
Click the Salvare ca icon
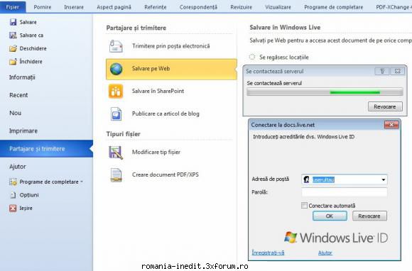point(13,35)
